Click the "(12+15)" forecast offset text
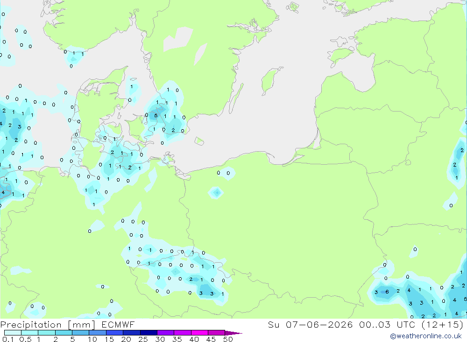467x342 pixels. pos(443,324)
